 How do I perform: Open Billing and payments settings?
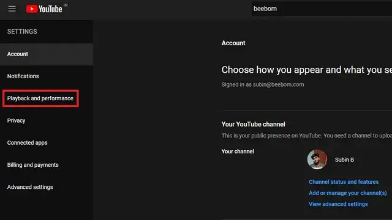tap(47, 165)
